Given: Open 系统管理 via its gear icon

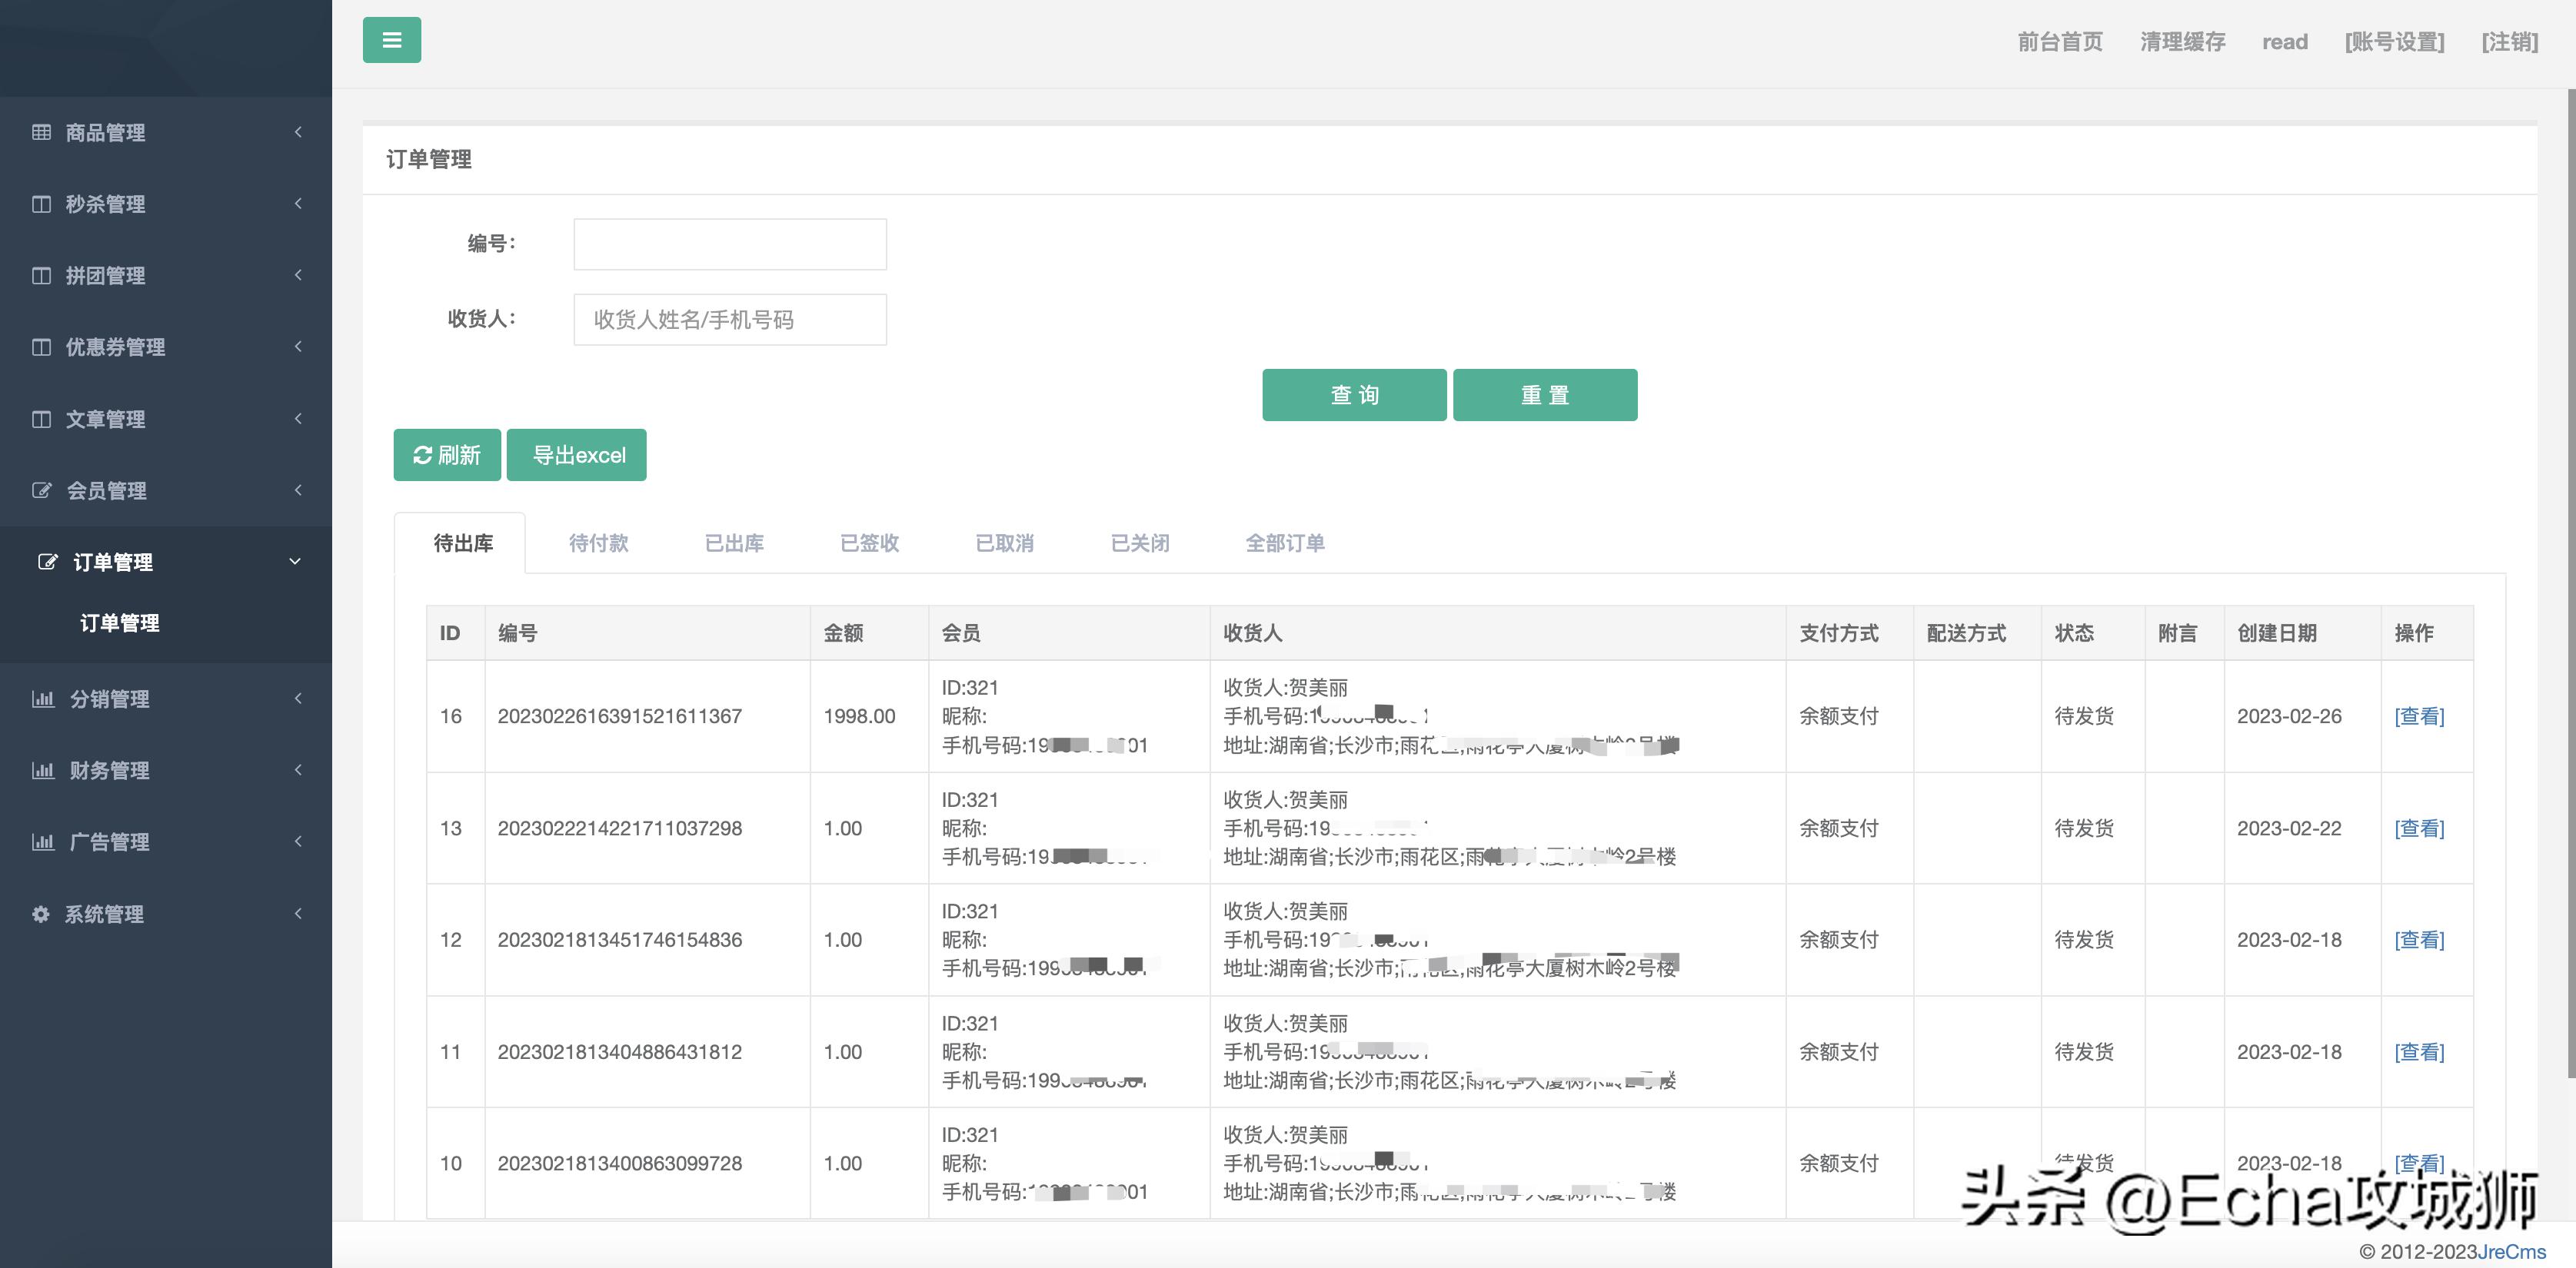Looking at the screenshot, I should (41, 913).
